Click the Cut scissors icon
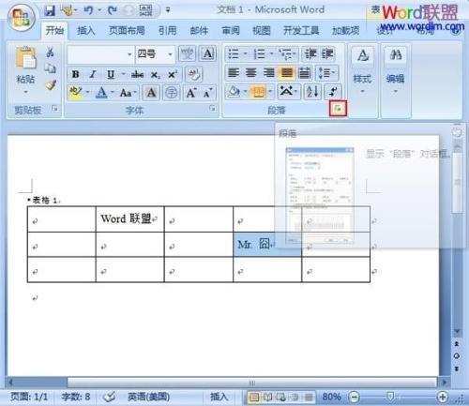469x406 pixels. coord(50,53)
